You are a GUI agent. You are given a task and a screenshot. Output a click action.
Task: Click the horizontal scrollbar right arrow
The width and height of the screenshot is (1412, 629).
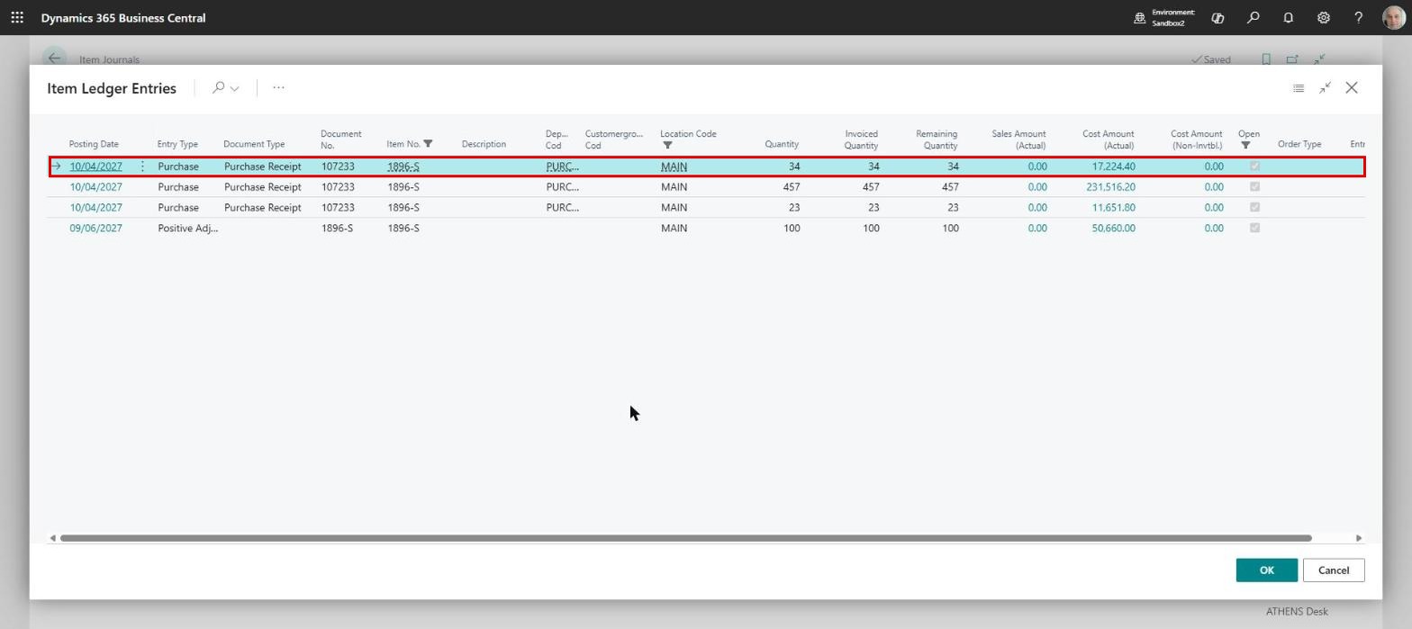(1359, 538)
